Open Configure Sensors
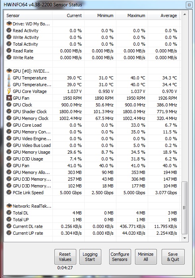 (x=120, y=257)
